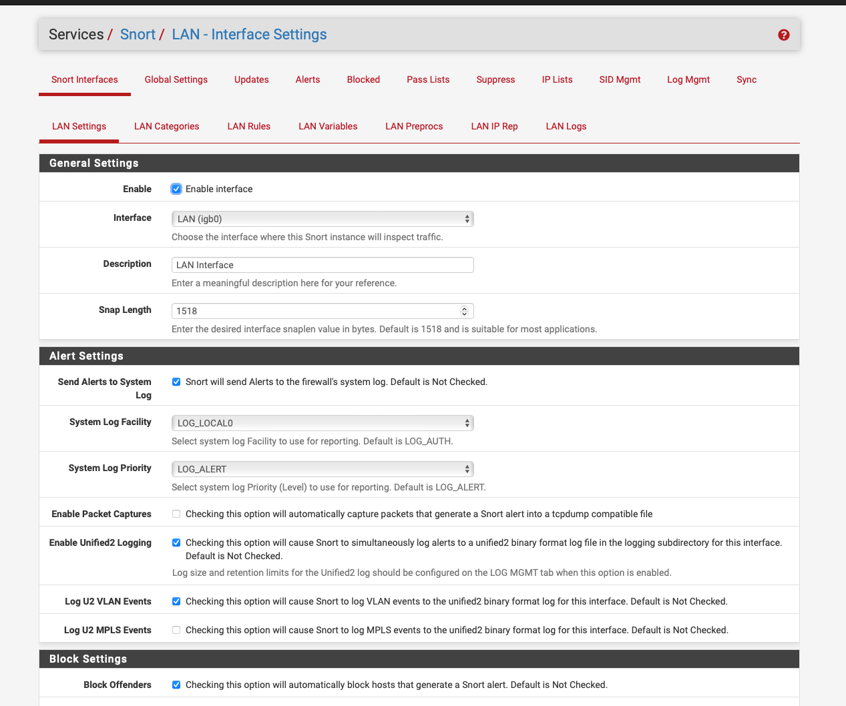Viewport: 846px width, 706px height.
Task: Click 'Default is LOG_AUTH' help text
Action: tap(408, 441)
